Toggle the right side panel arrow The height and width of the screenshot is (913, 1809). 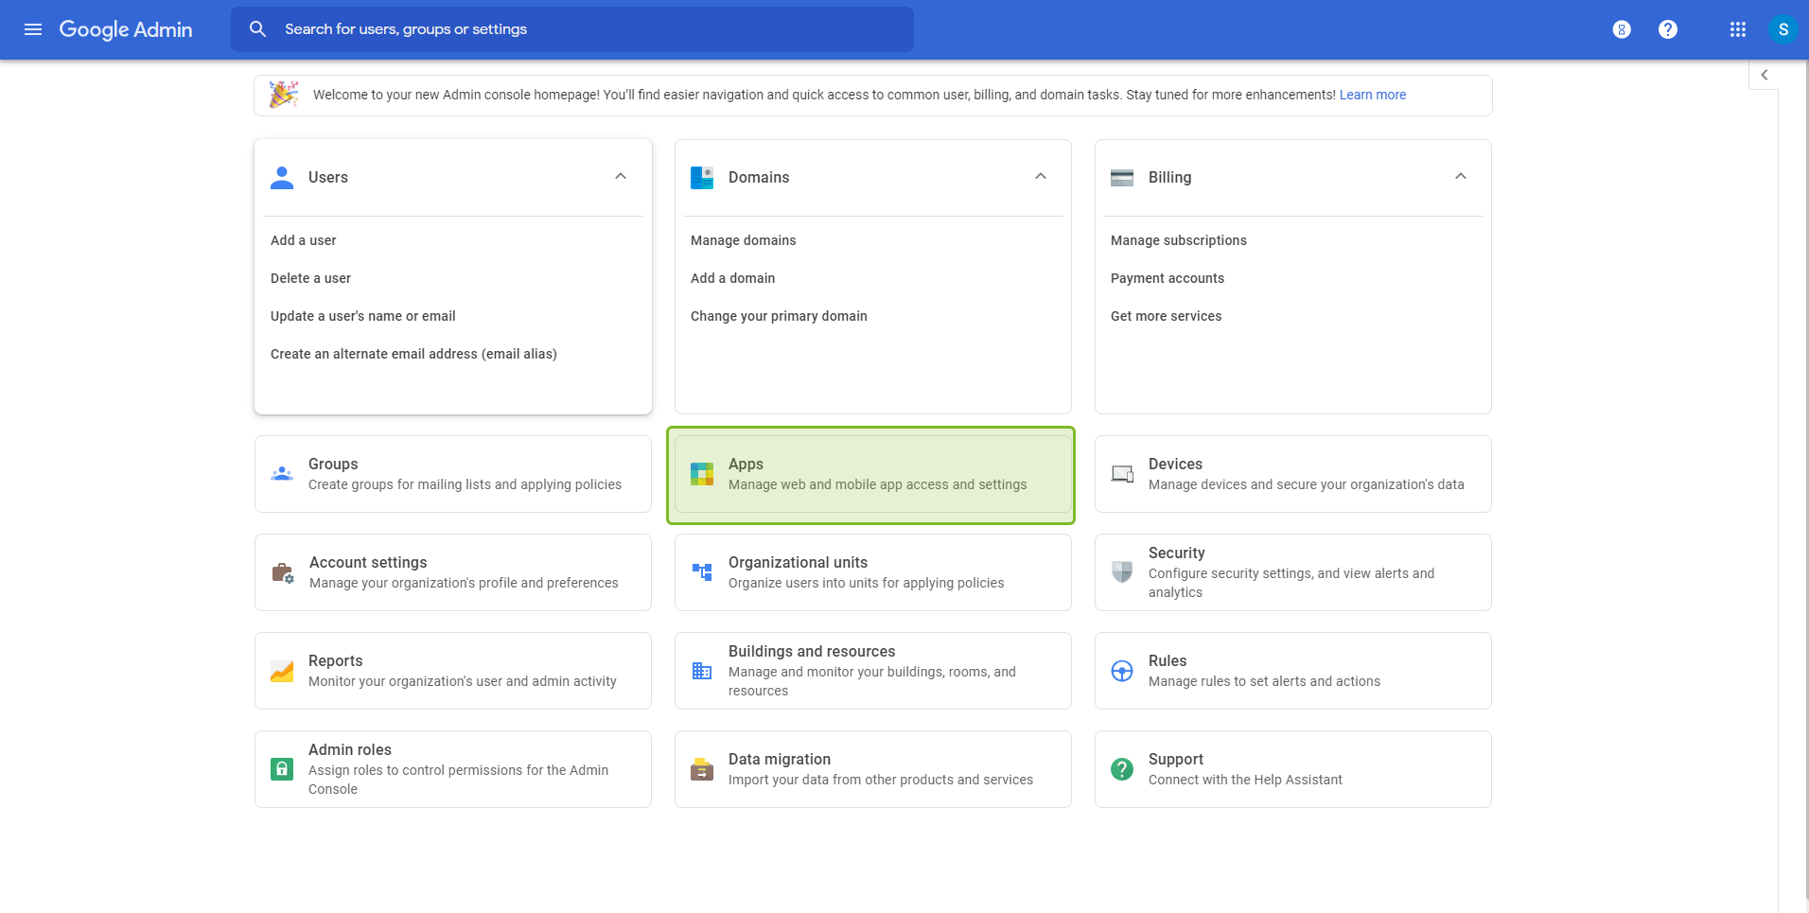pos(1764,75)
